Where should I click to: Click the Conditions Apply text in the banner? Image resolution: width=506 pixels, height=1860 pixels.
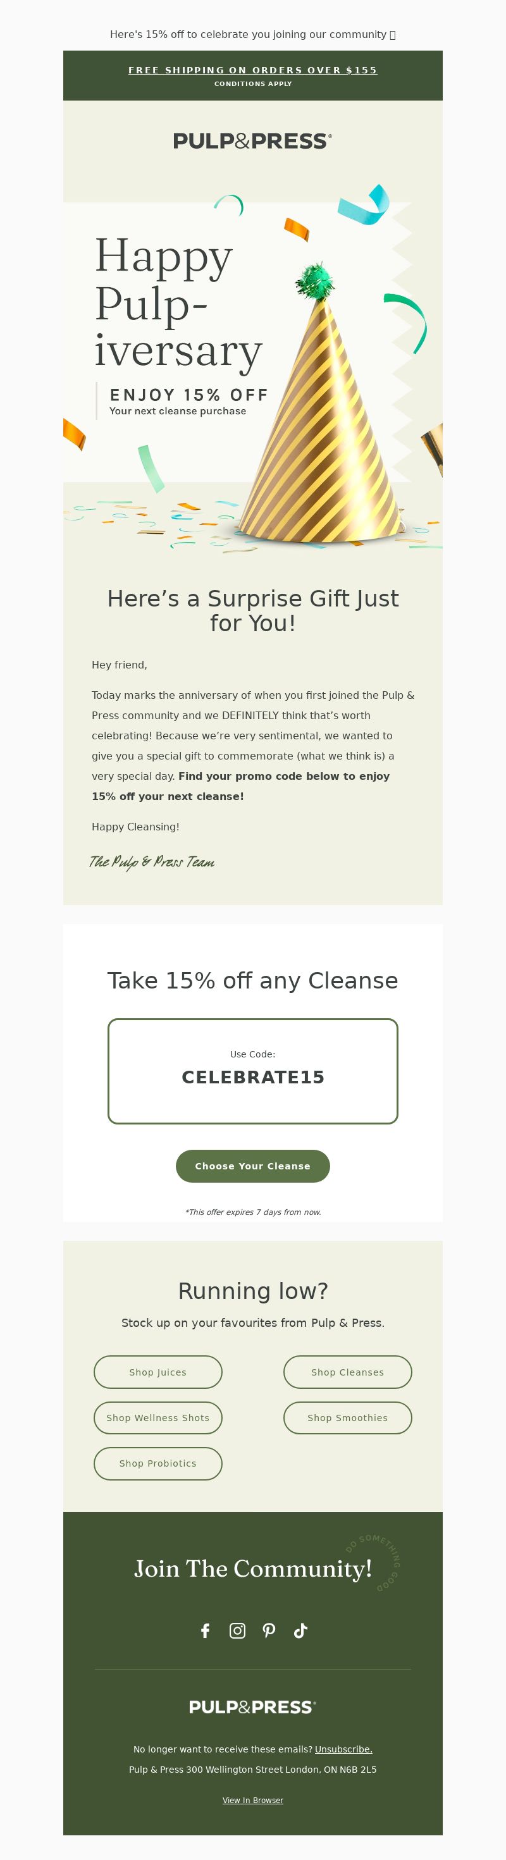click(252, 83)
